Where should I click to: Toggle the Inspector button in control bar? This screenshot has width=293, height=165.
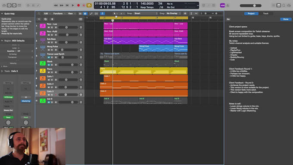pyautogui.click(x=9, y=6)
